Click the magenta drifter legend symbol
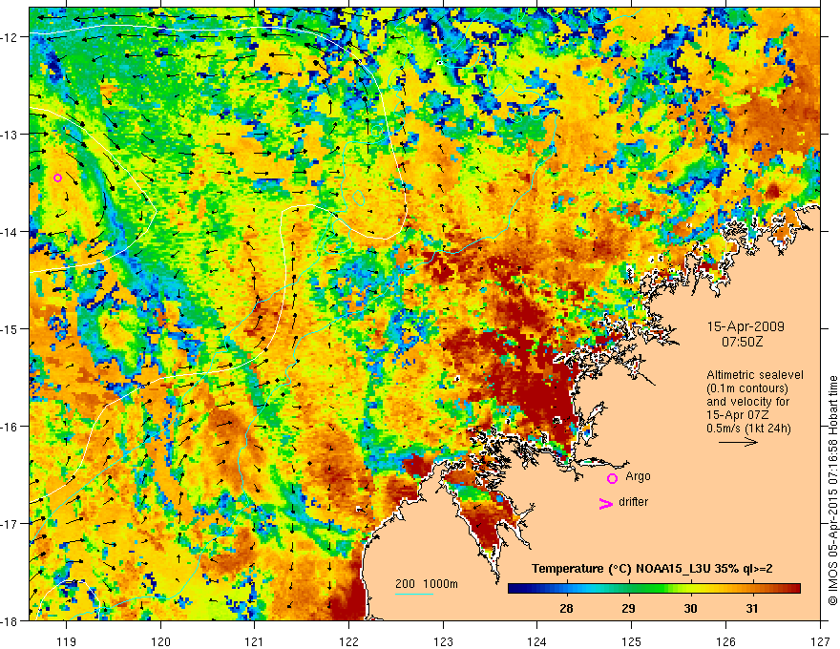840x649 pixels. point(605,503)
